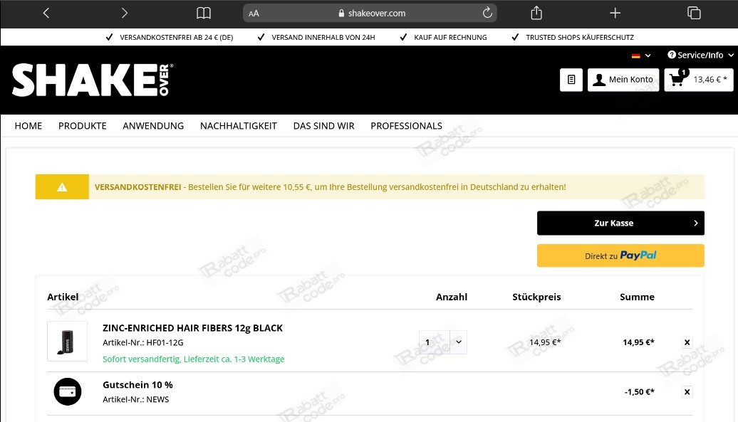This screenshot has width=738, height=422.
Task: Open the PROFESSIONALS menu
Action: (x=406, y=126)
